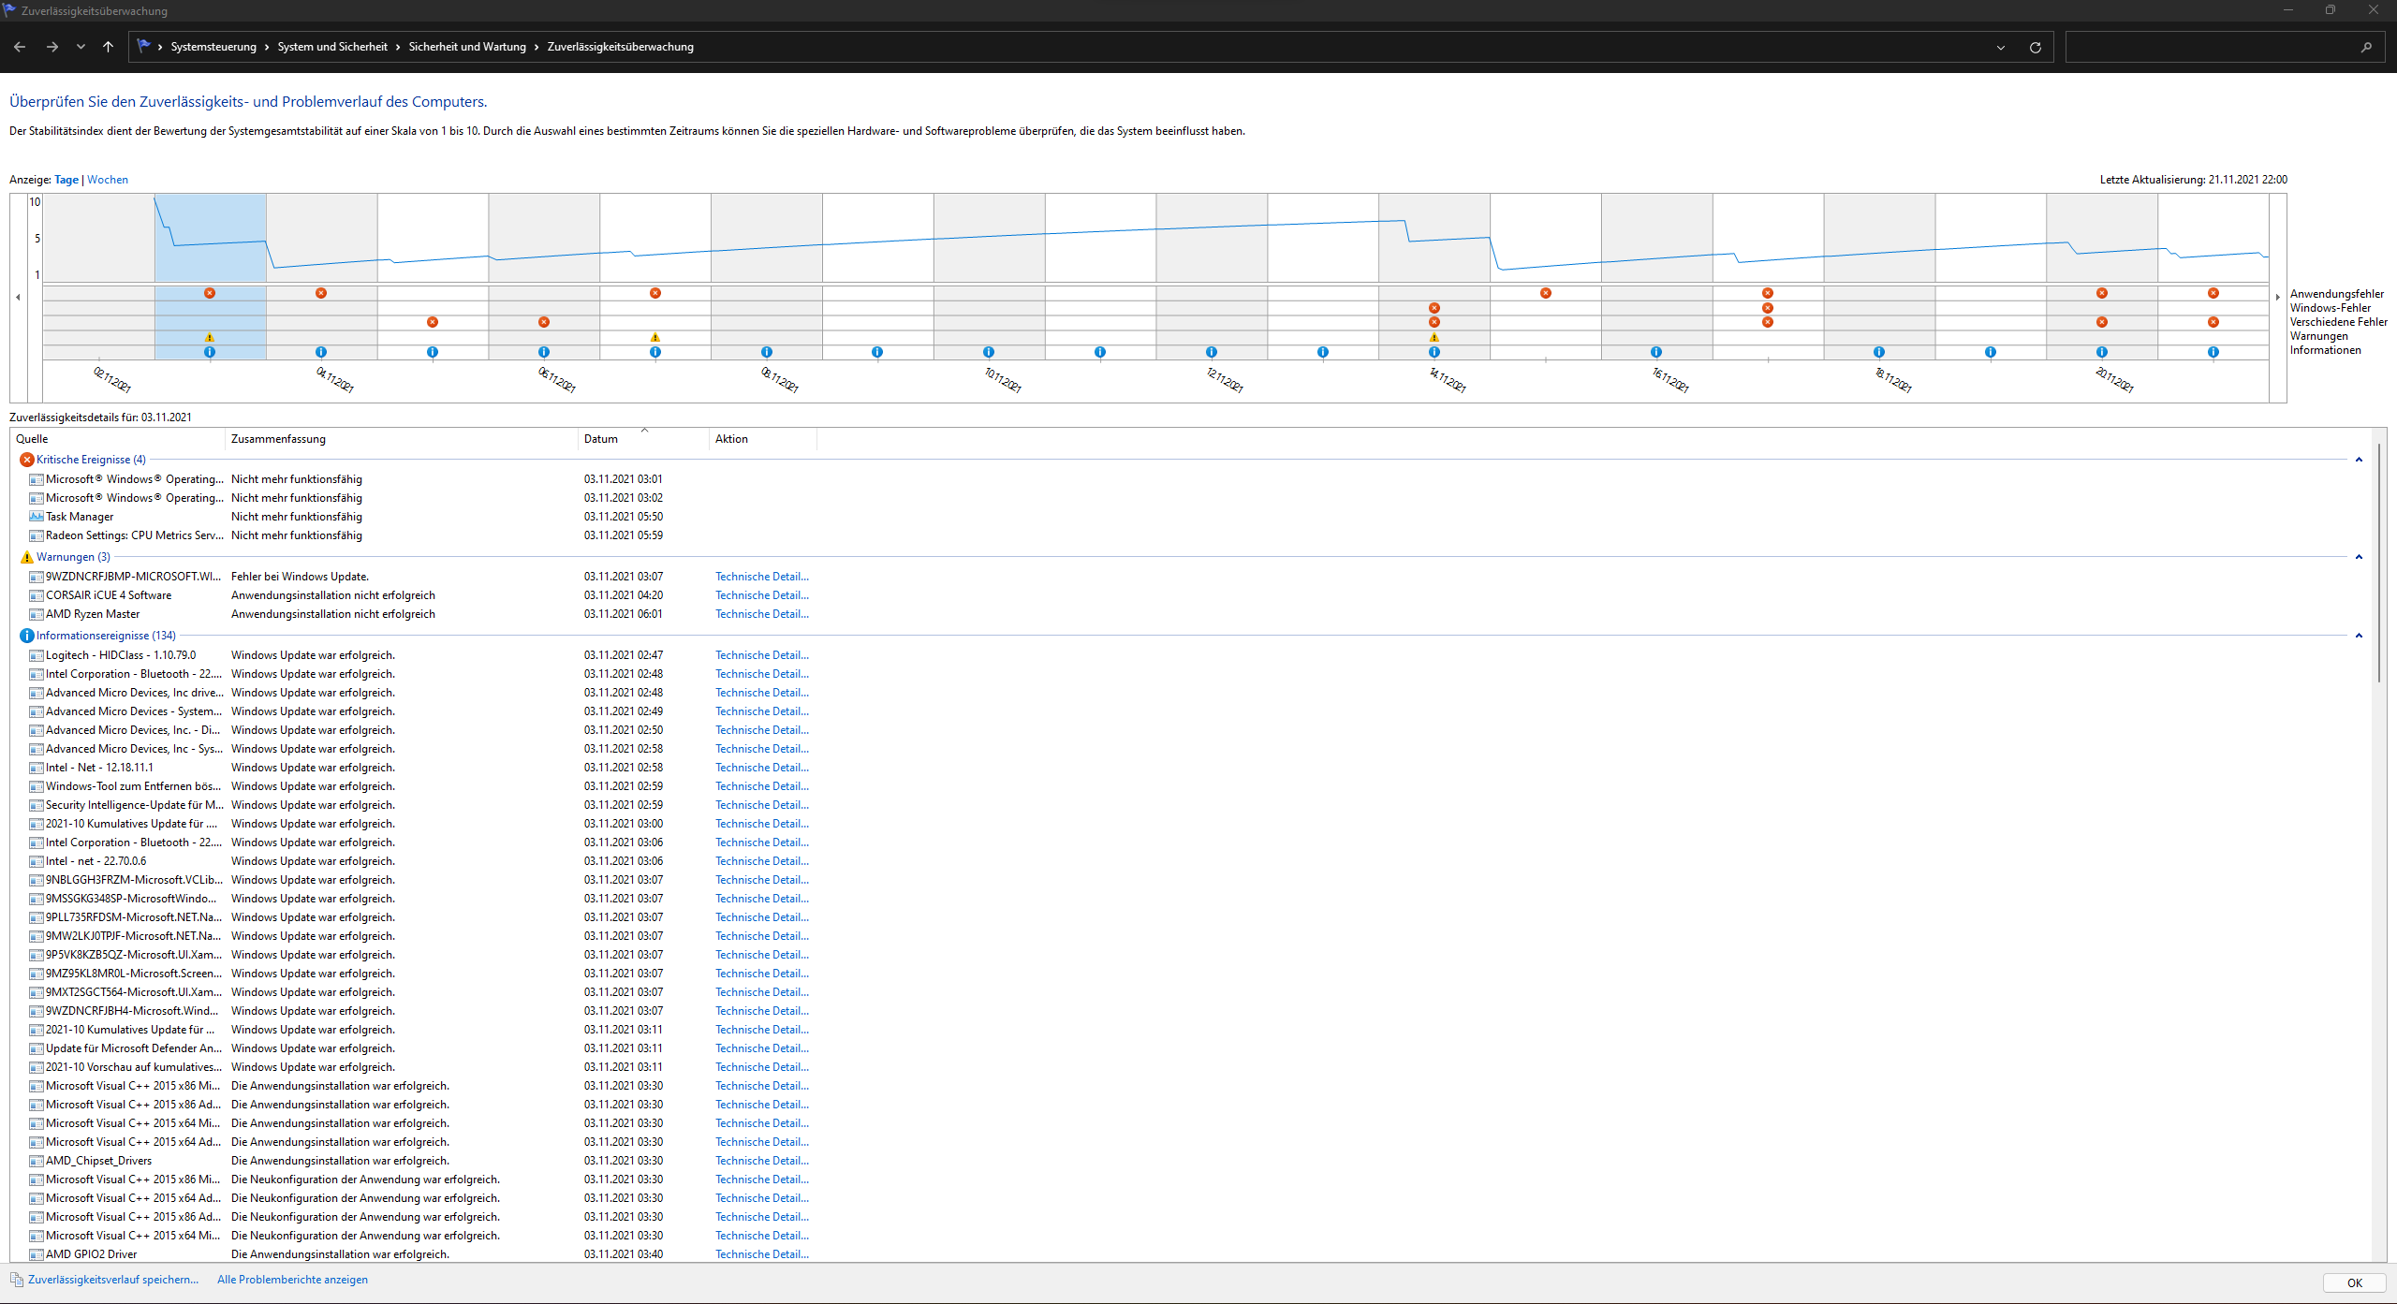Click the application error icon on 04.11.2021
Image resolution: width=2397 pixels, height=1304 pixels.
pos(321,293)
